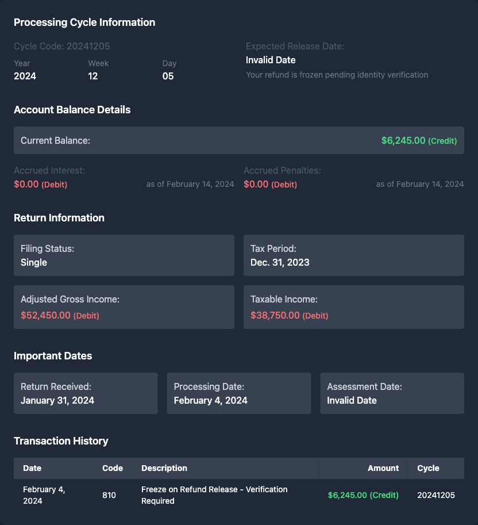The image size is (478, 525).
Task: Select transaction code 810 in the table
Action: coord(109,495)
